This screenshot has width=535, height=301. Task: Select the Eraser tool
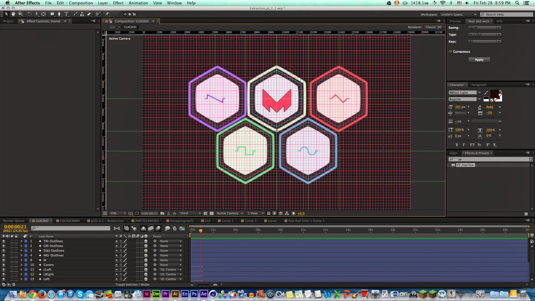click(x=89, y=14)
